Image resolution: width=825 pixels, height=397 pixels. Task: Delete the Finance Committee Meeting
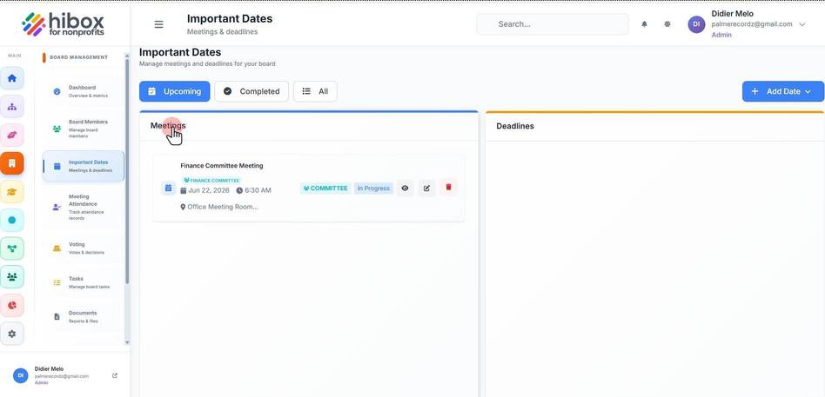(448, 188)
